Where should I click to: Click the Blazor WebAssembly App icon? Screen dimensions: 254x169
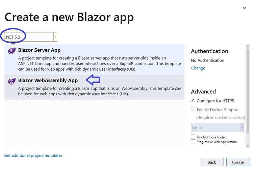12,81
